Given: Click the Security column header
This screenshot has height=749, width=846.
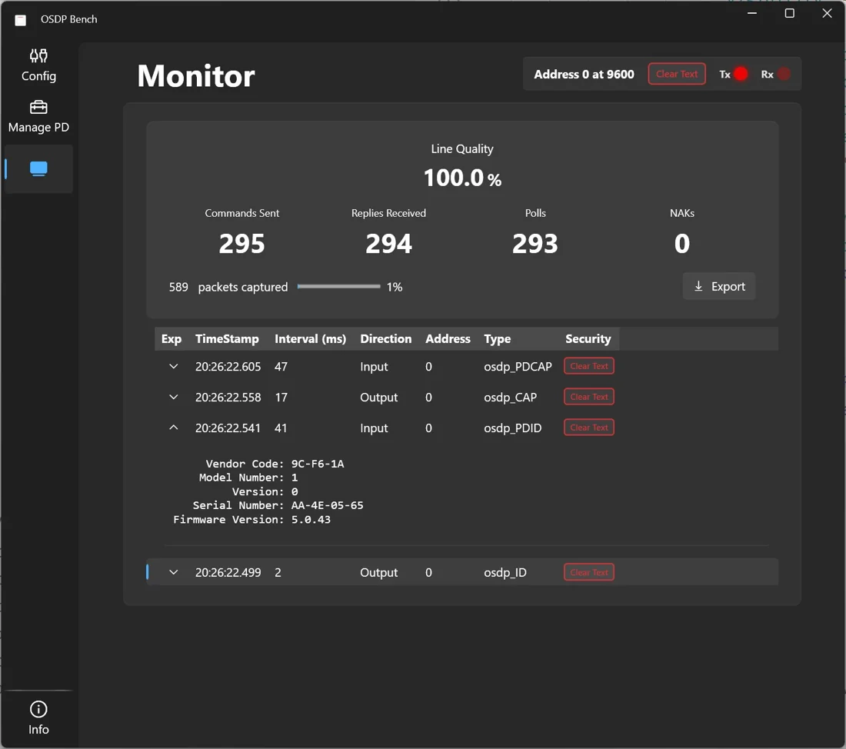Looking at the screenshot, I should (588, 339).
